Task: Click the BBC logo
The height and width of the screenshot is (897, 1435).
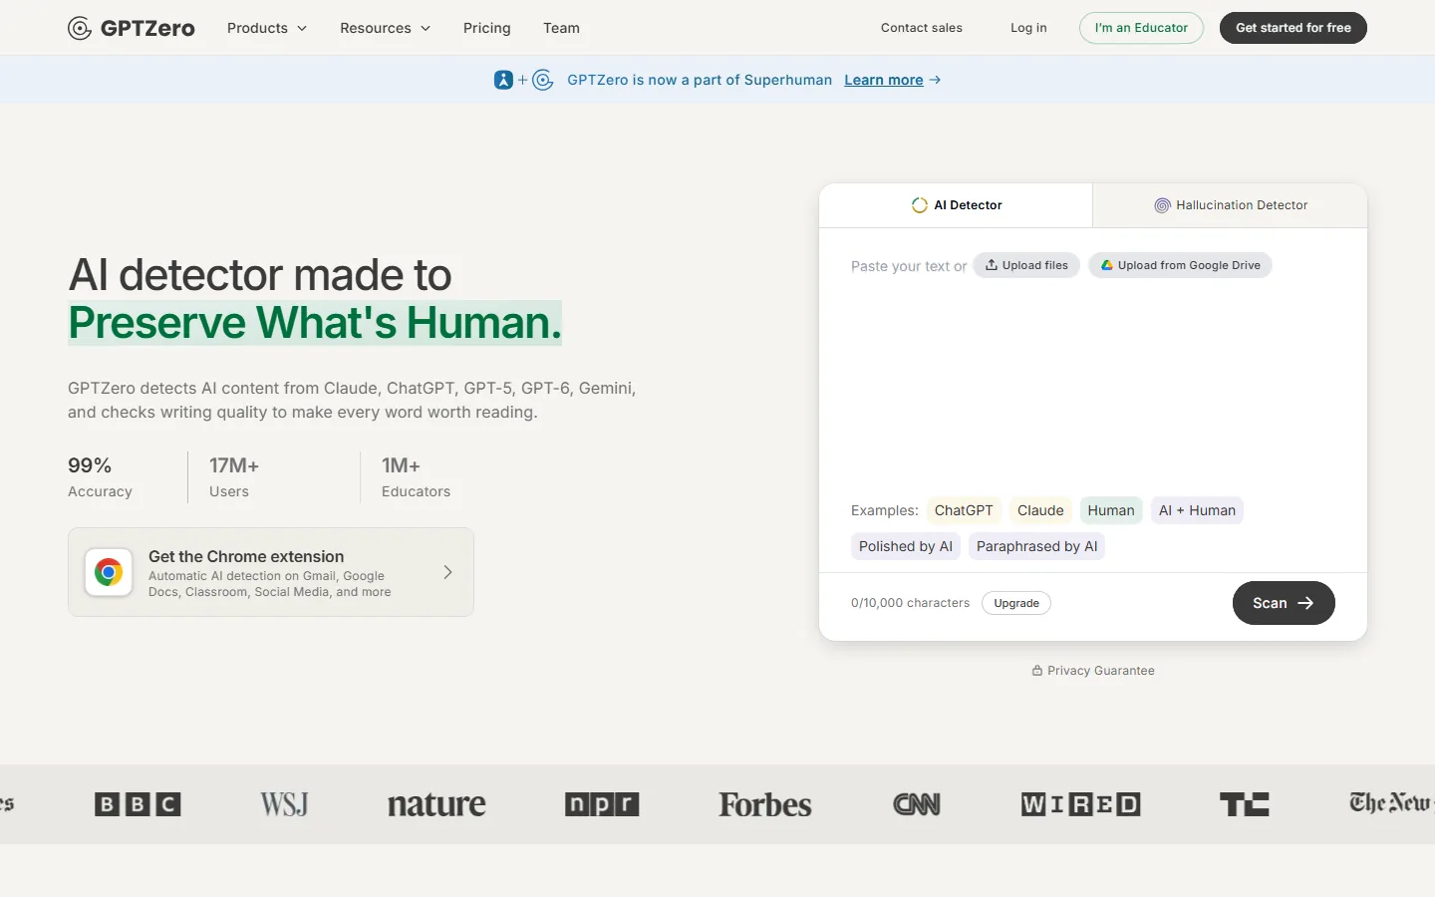Action: (x=138, y=804)
